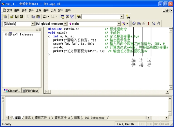Click editor horizontal scrollbar right arrow

coord(167,92)
